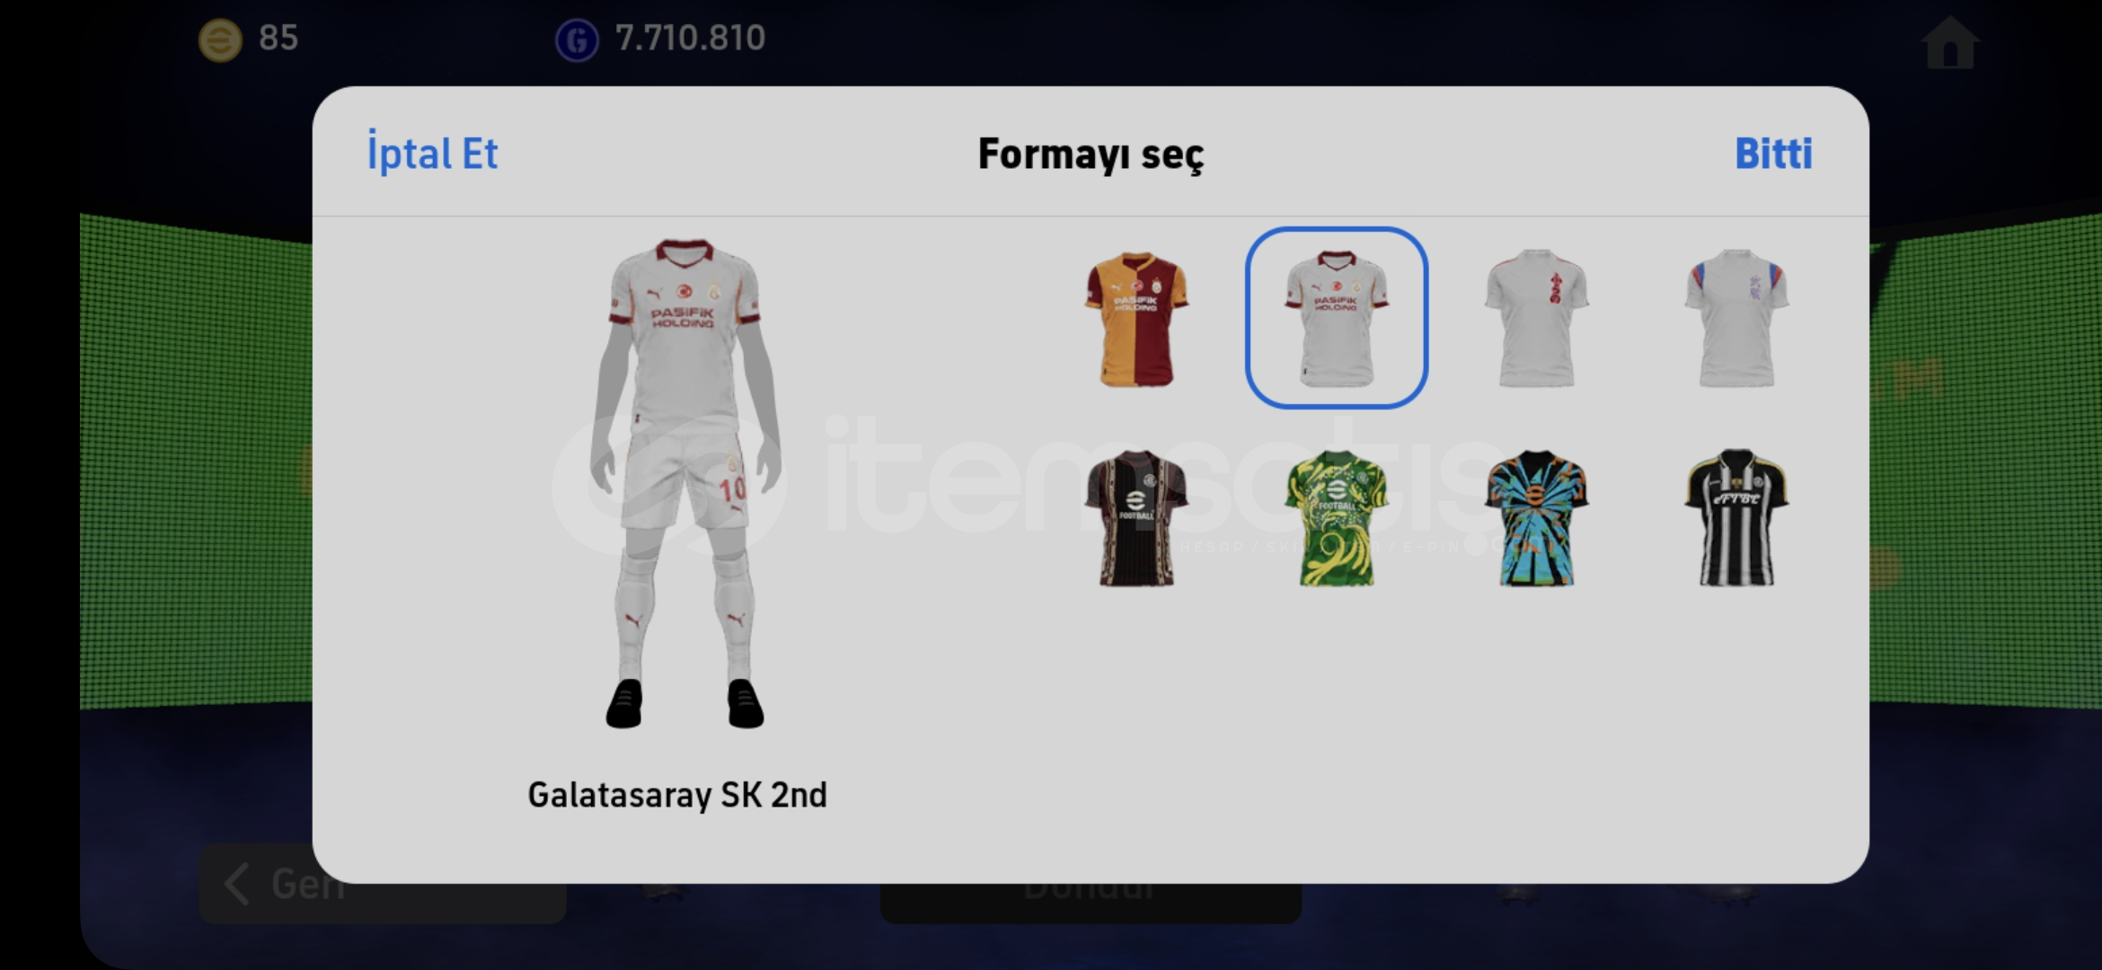This screenshot has width=2102, height=970.
Task: Tap İptal Et to cancel kit selection
Action: click(x=432, y=154)
